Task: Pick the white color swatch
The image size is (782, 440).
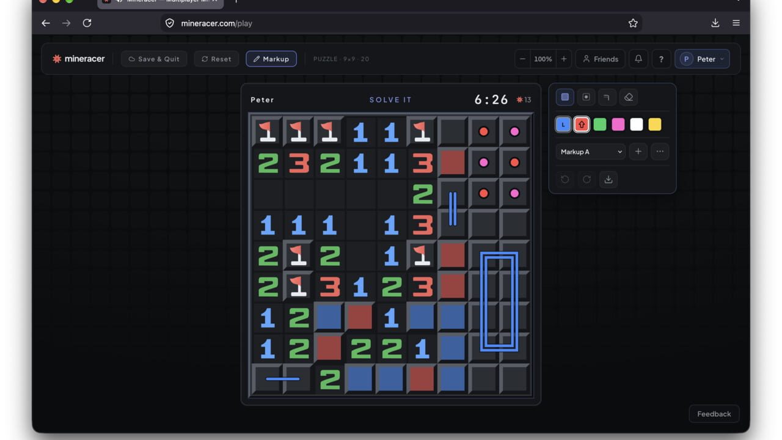Action: (637, 125)
